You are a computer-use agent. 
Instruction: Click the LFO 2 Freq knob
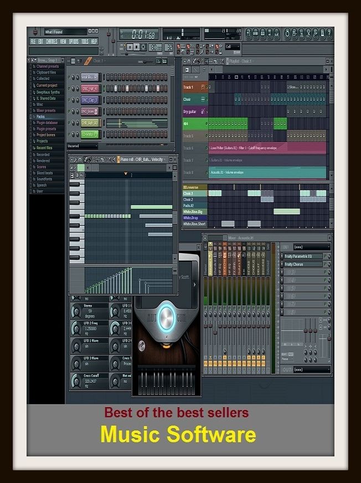click(76, 329)
